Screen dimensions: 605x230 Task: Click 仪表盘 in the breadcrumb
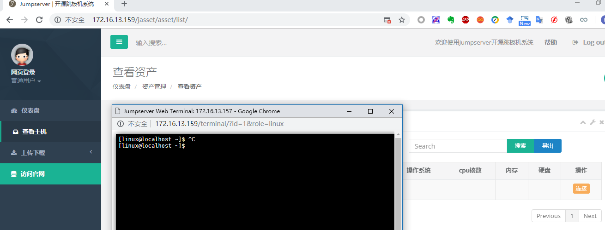point(121,86)
